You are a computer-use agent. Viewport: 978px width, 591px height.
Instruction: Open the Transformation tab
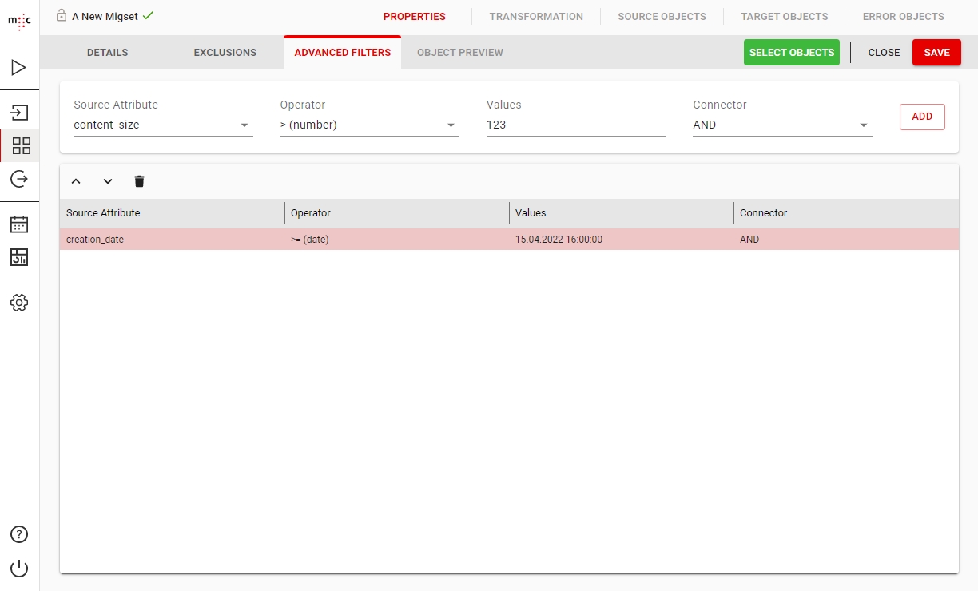[536, 16]
